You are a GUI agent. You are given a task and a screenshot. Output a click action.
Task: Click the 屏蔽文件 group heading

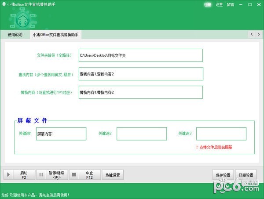pyautogui.click(x=33, y=120)
